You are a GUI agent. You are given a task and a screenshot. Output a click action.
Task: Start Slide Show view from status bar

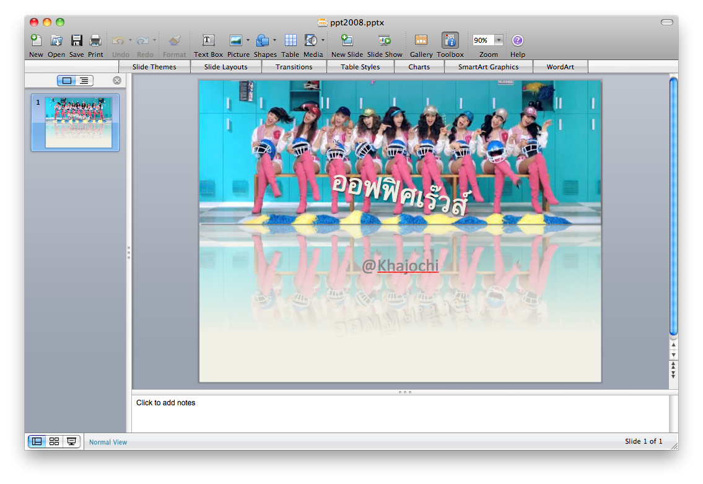71,441
